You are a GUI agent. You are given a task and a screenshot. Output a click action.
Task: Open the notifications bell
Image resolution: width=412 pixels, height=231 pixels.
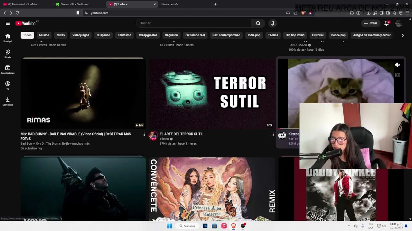(387, 23)
